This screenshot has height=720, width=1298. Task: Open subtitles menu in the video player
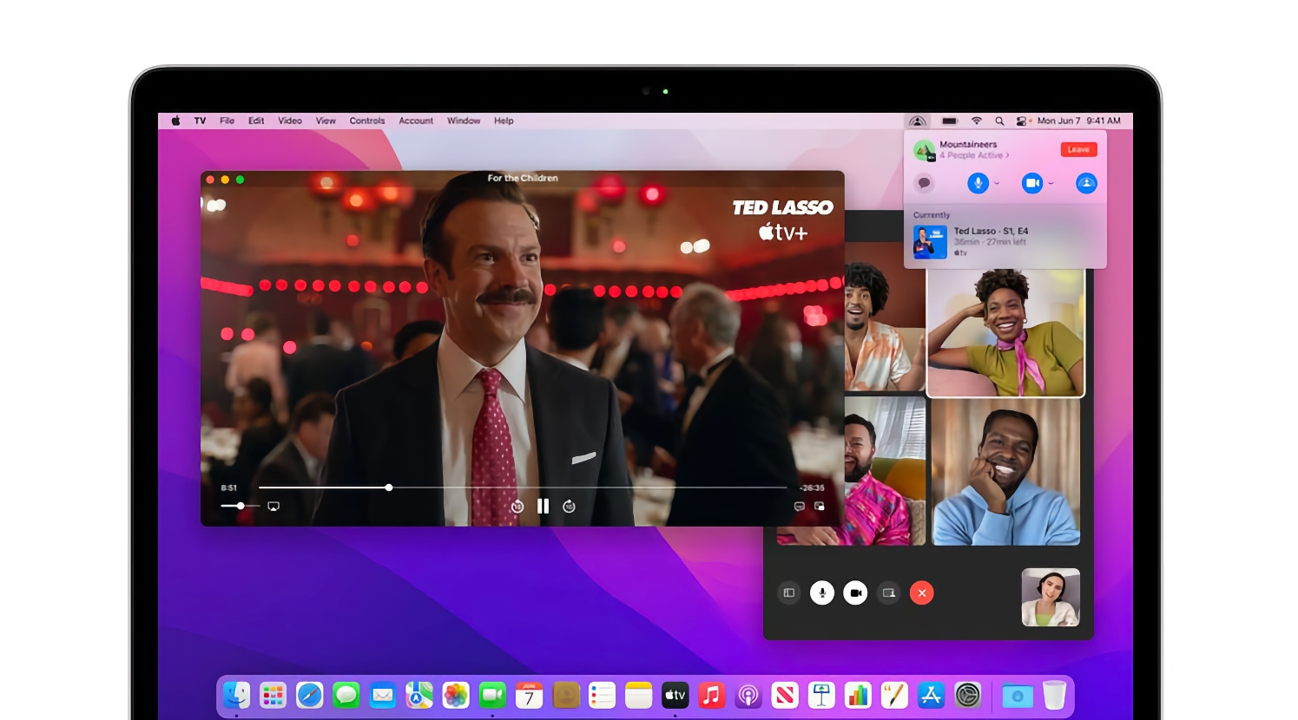click(x=800, y=507)
